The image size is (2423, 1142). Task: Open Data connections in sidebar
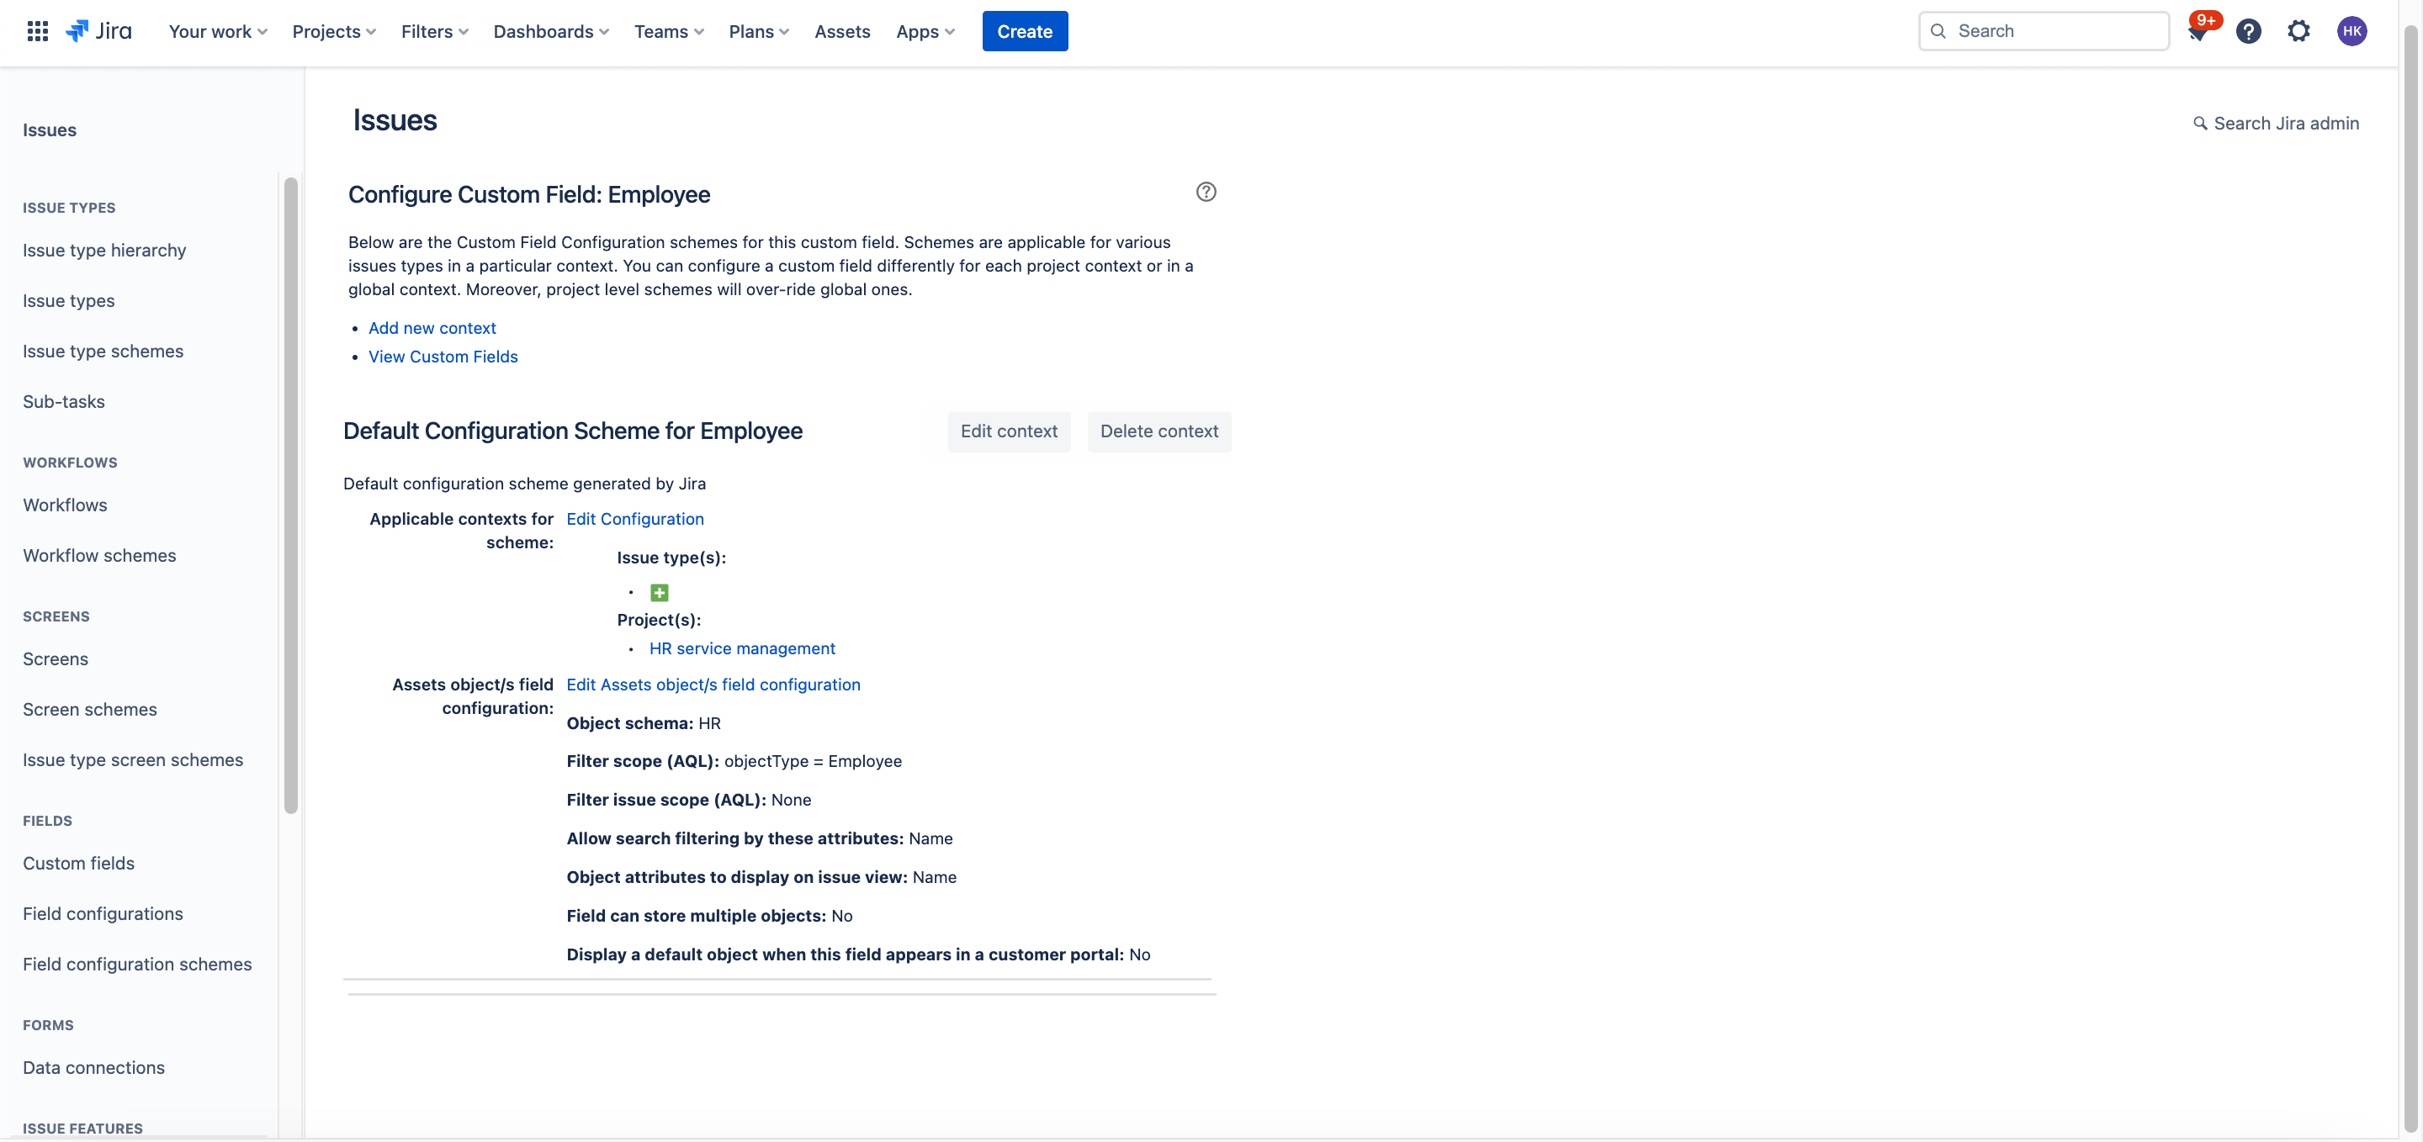coord(94,1068)
